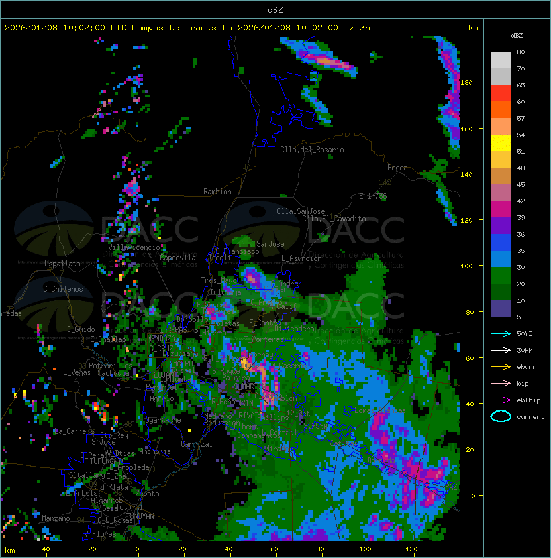Select the dark orange 57-60 dBZ swatch

click(x=501, y=109)
